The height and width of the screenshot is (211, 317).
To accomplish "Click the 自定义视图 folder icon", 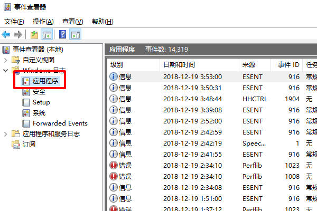I will click(16, 60).
